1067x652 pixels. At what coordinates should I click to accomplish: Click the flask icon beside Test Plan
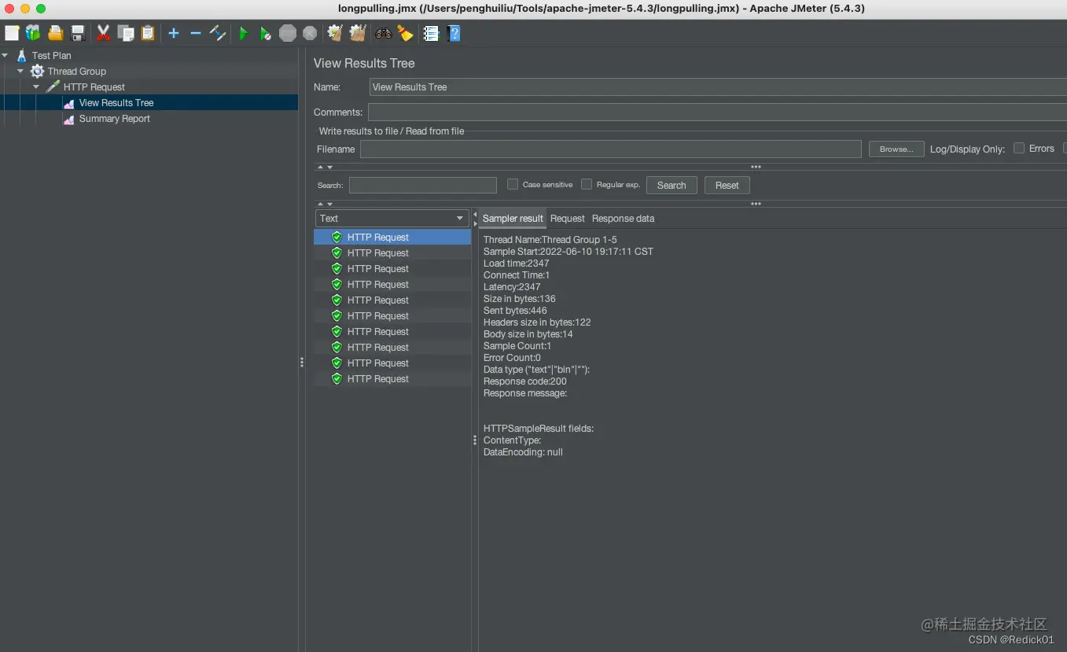[x=21, y=55]
